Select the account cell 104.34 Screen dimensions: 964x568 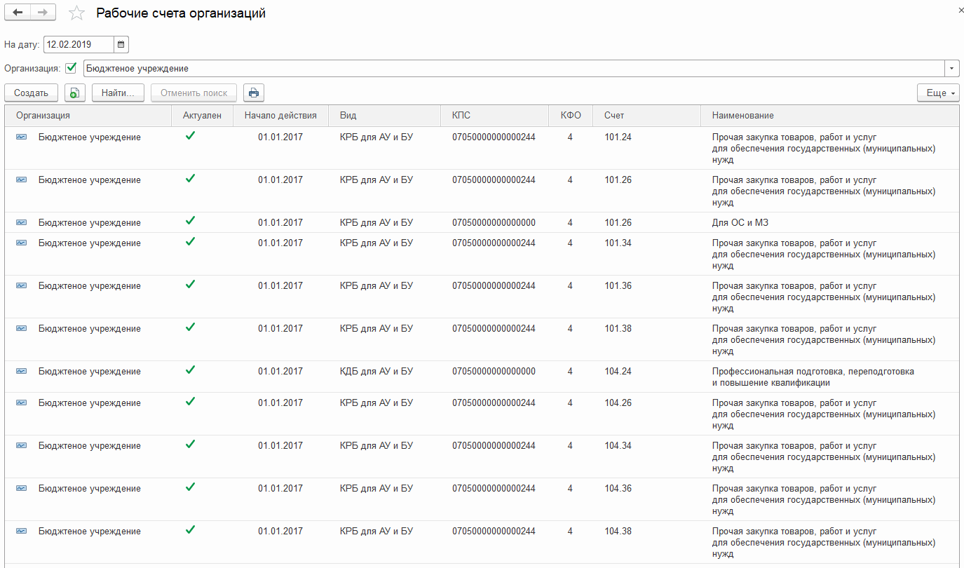coord(618,446)
